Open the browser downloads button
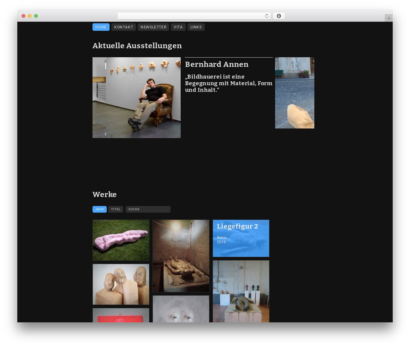The width and height of the screenshot is (410, 347). (x=279, y=16)
